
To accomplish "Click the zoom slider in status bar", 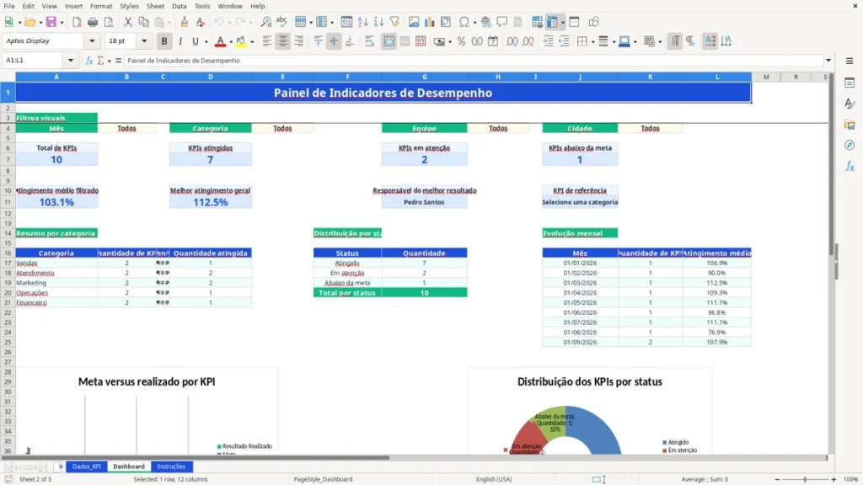I will coord(805,479).
